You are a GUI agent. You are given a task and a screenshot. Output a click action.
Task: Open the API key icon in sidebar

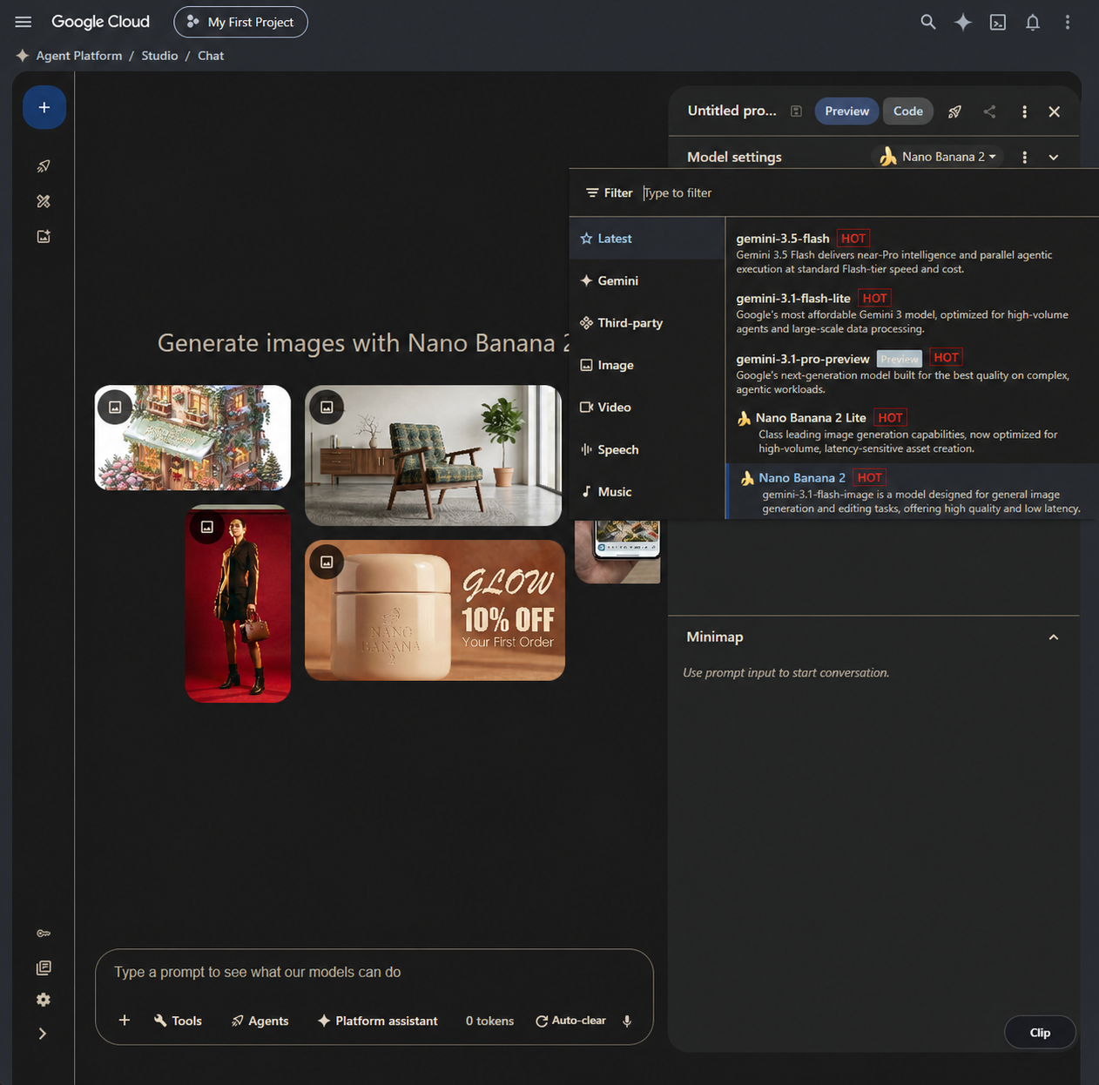coord(44,933)
